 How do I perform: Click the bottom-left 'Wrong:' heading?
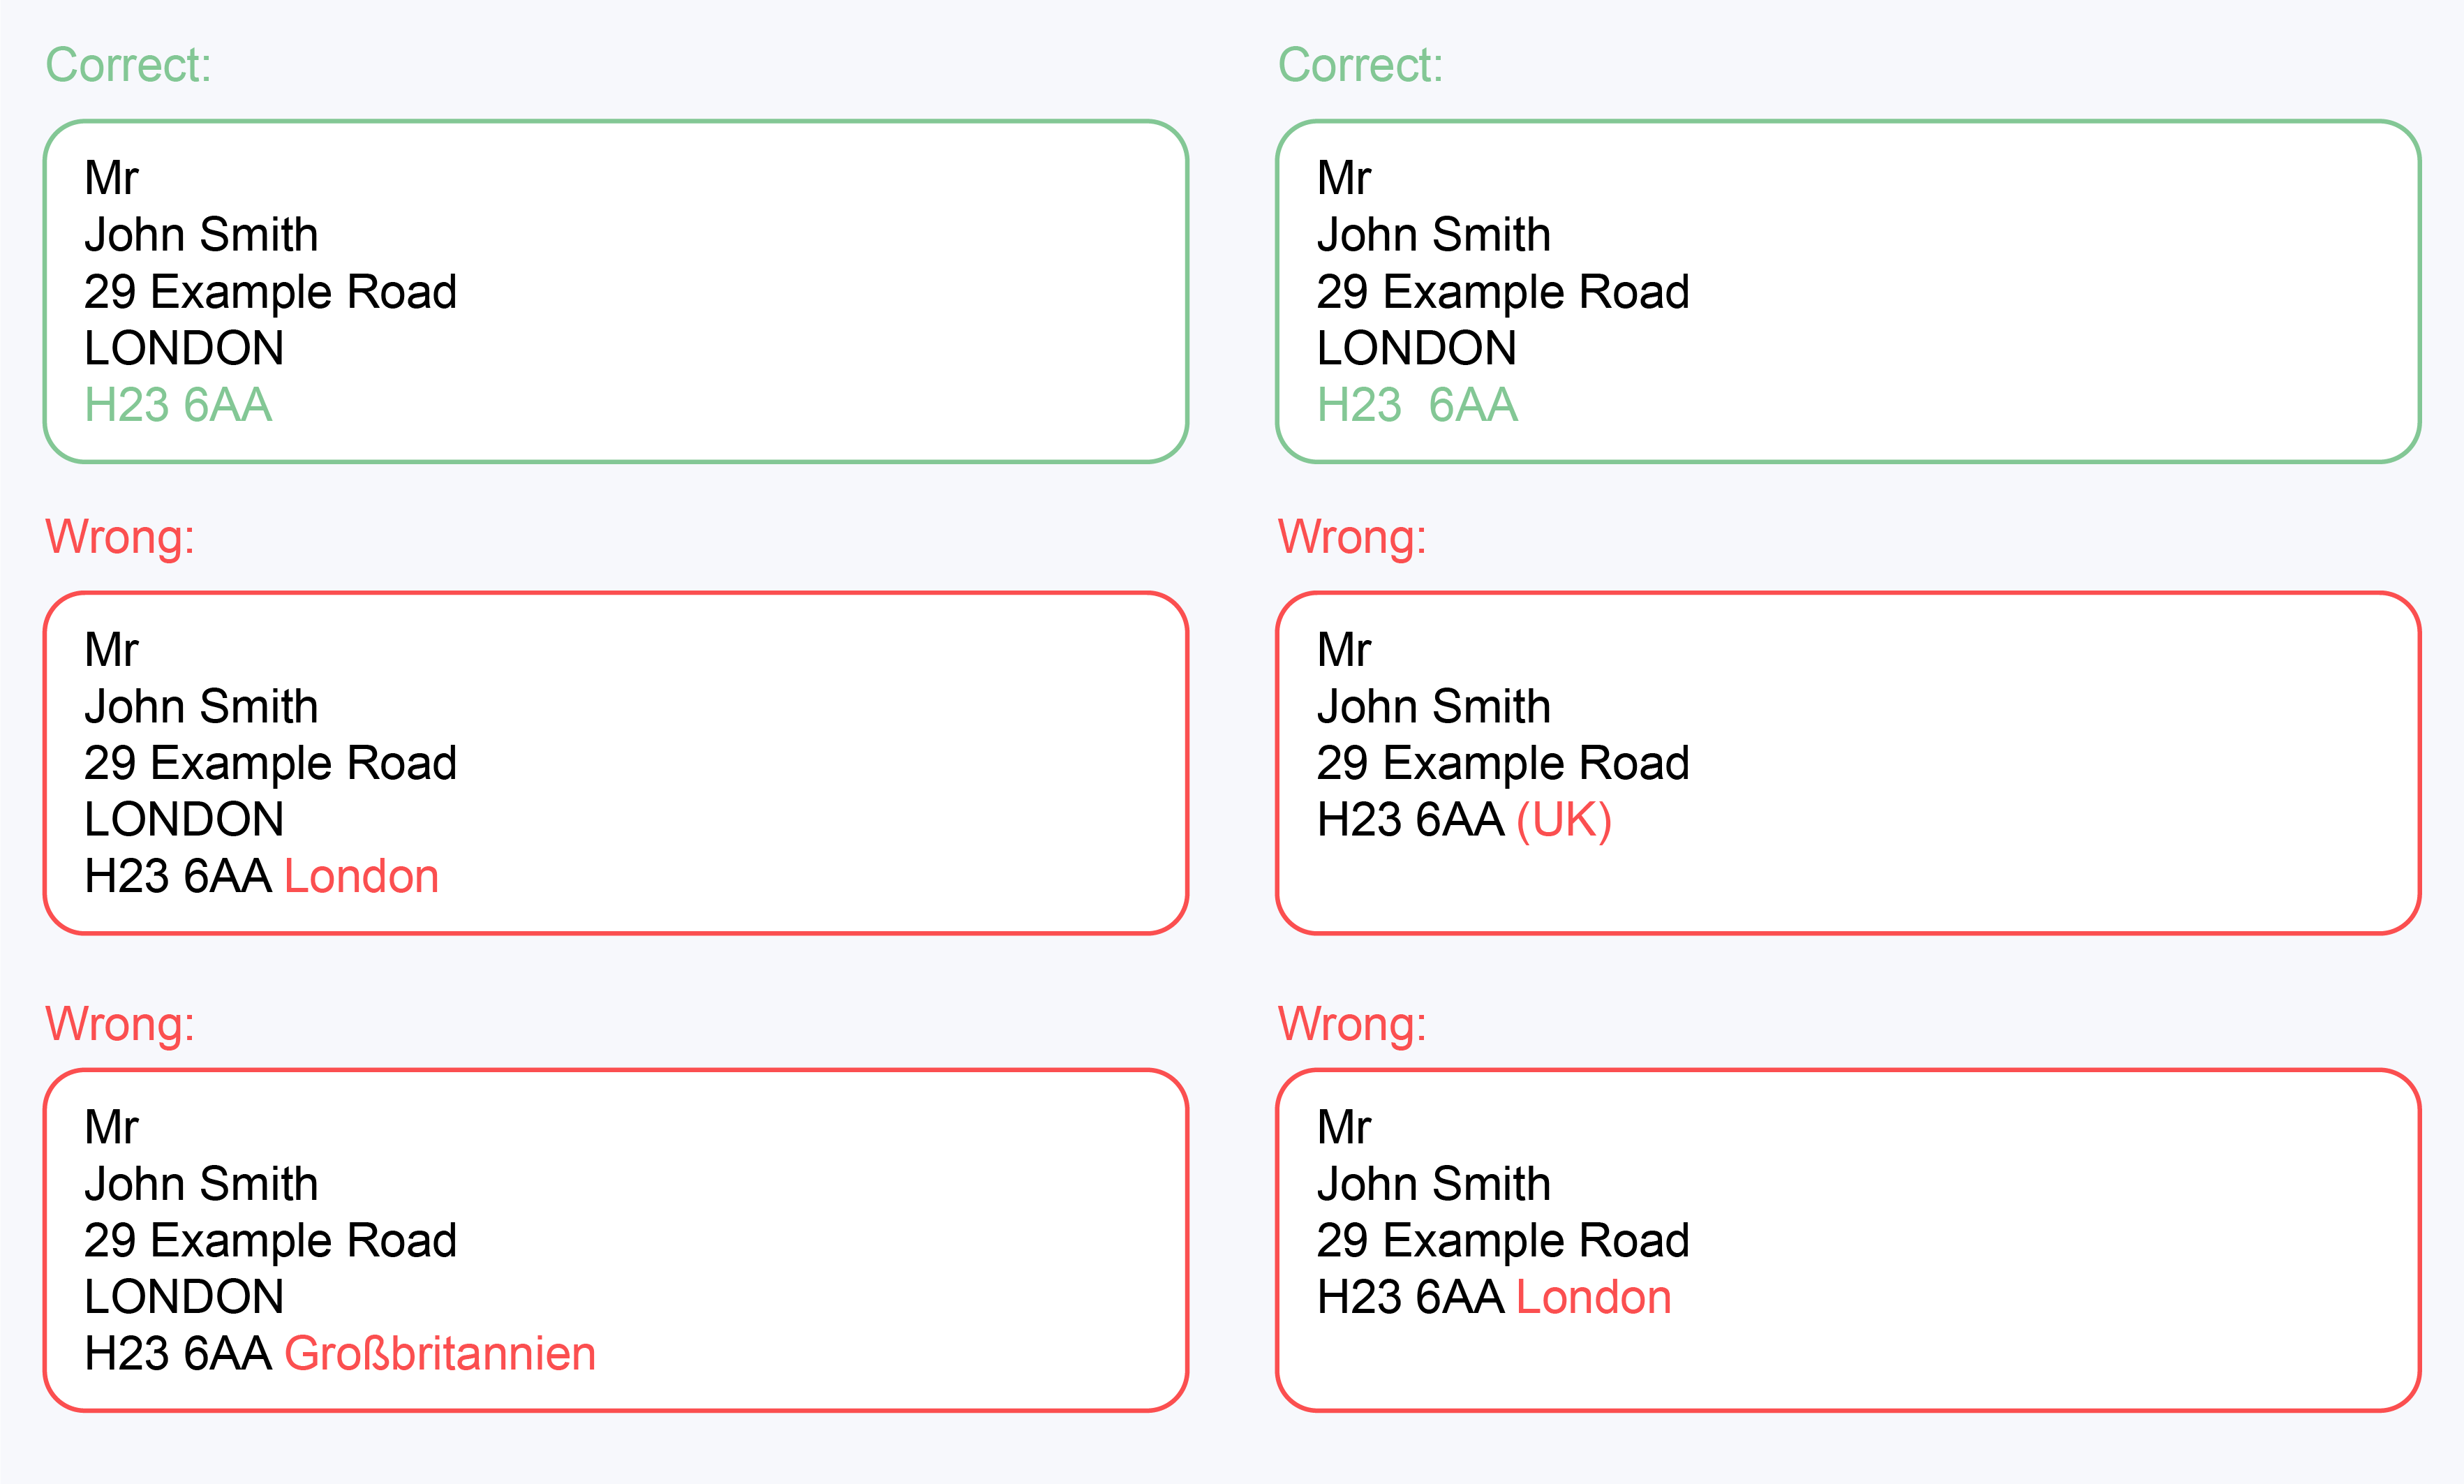[120, 1024]
